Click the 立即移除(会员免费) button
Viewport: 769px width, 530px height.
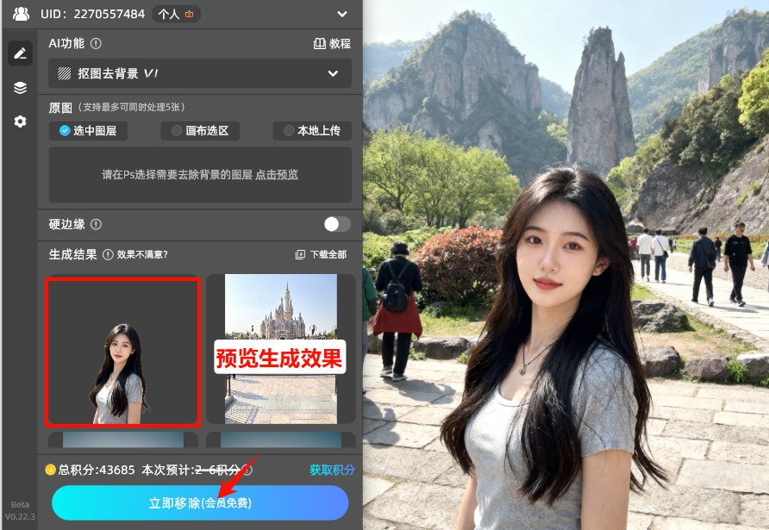pyautogui.click(x=199, y=502)
